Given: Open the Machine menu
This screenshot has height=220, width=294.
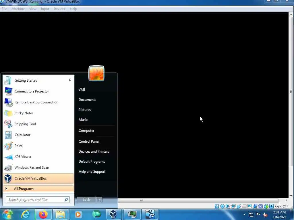Looking at the screenshot, I should (18, 9).
